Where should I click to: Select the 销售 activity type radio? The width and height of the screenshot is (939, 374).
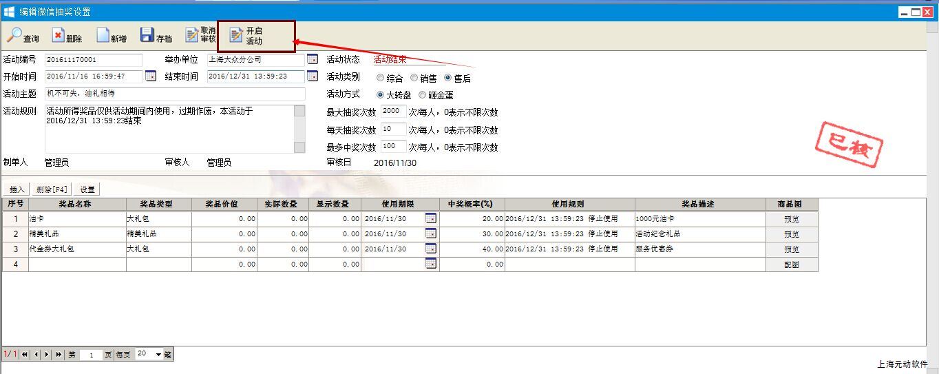(414, 79)
